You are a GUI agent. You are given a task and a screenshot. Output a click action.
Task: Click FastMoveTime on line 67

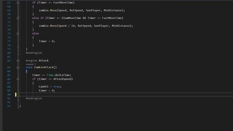[63, 3]
